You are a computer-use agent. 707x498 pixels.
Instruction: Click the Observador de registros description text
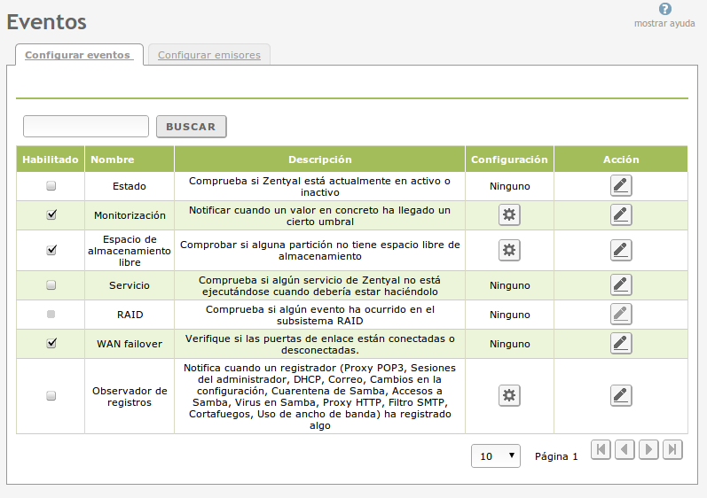pyautogui.click(x=319, y=396)
